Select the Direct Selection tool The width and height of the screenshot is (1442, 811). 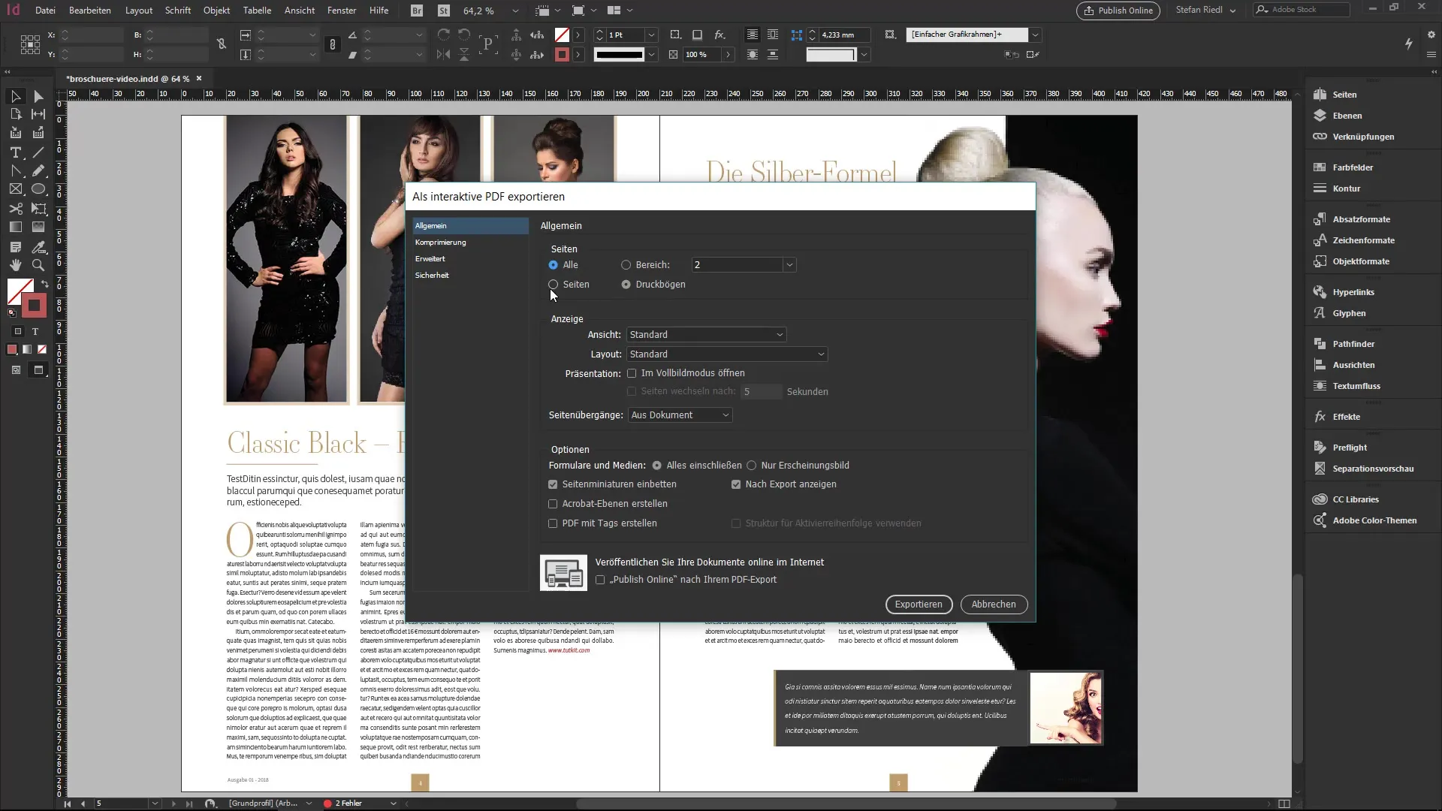(x=38, y=96)
